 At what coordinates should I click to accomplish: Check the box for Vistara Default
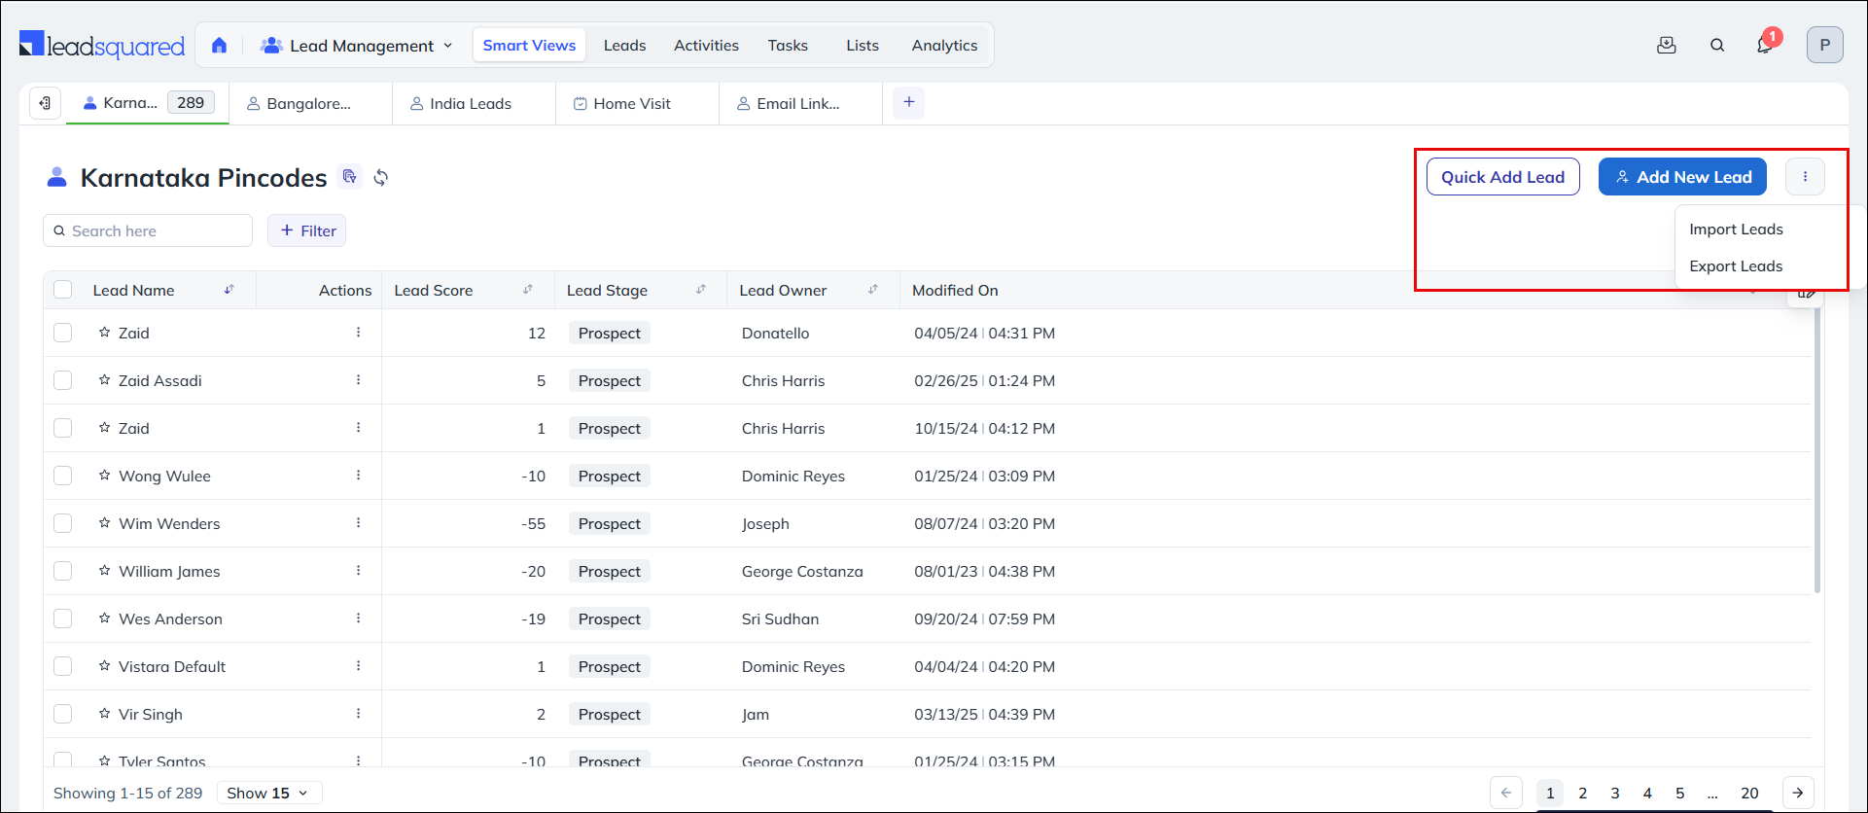coord(63,666)
